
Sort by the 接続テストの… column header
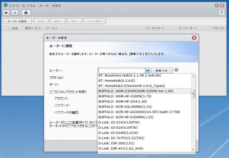click(x=34, y=28)
